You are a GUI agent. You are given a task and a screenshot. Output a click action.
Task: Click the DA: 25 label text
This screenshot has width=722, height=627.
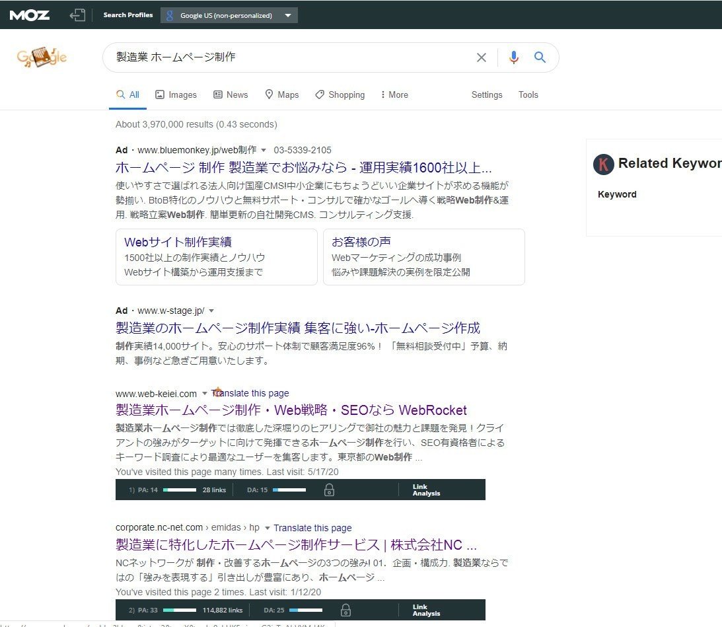pyautogui.click(x=274, y=610)
